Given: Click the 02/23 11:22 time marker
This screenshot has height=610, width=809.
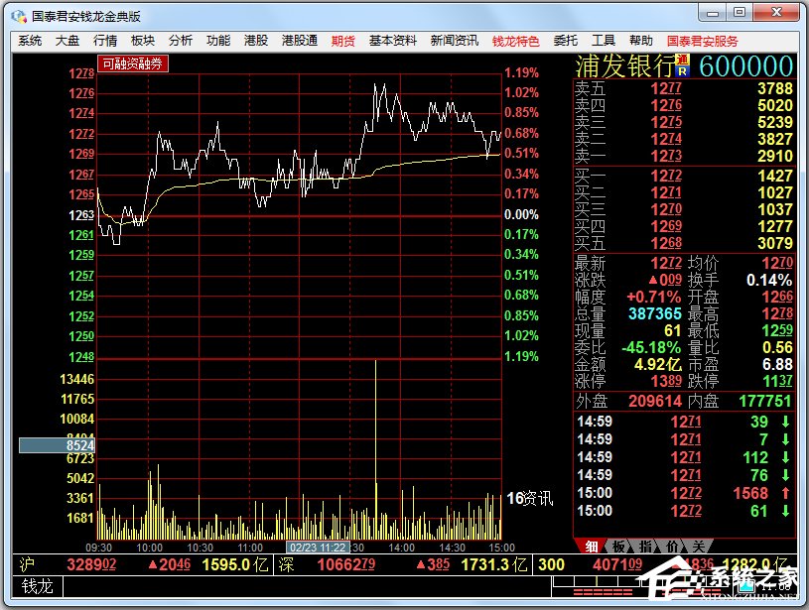Looking at the screenshot, I should click(318, 548).
